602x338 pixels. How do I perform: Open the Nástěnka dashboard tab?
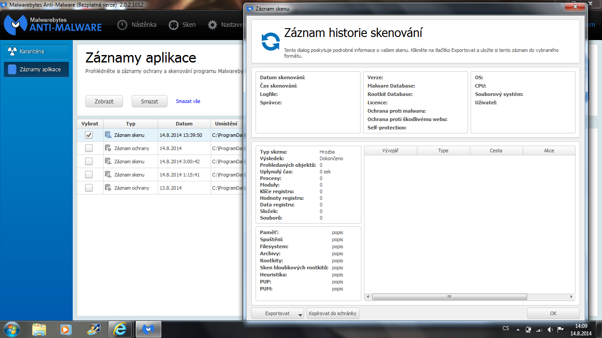137,25
